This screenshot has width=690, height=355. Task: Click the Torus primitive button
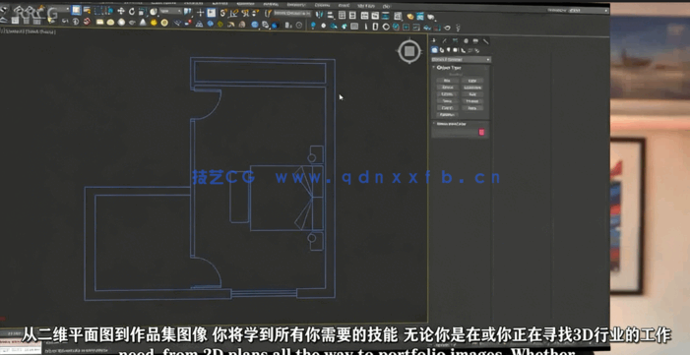(447, 101)
